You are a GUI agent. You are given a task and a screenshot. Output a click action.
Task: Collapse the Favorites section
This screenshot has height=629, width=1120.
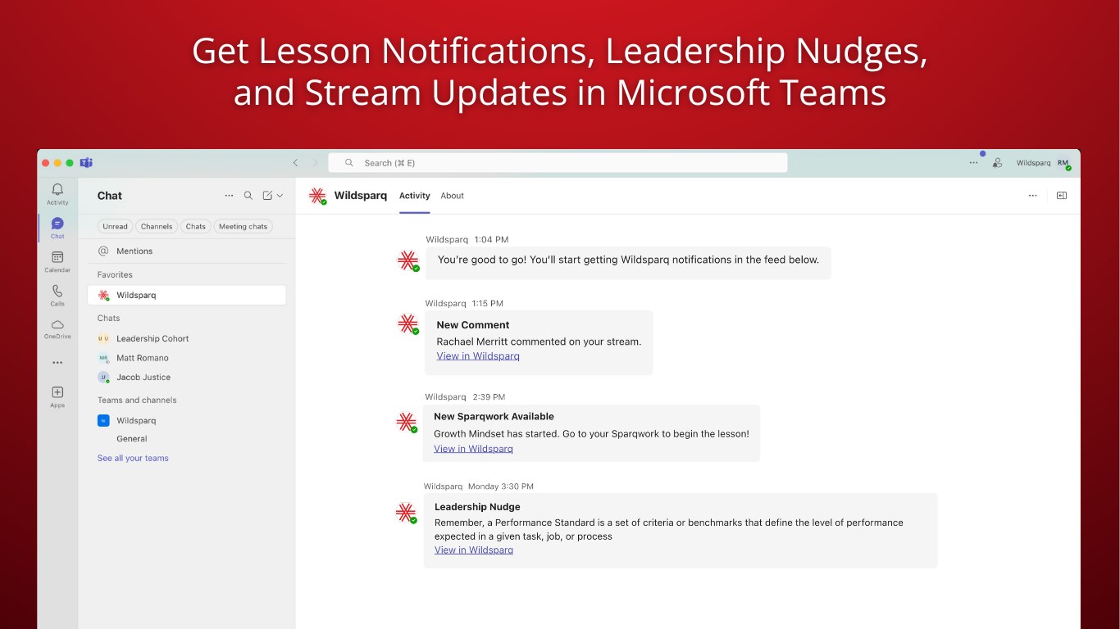(x=115, y=275)
